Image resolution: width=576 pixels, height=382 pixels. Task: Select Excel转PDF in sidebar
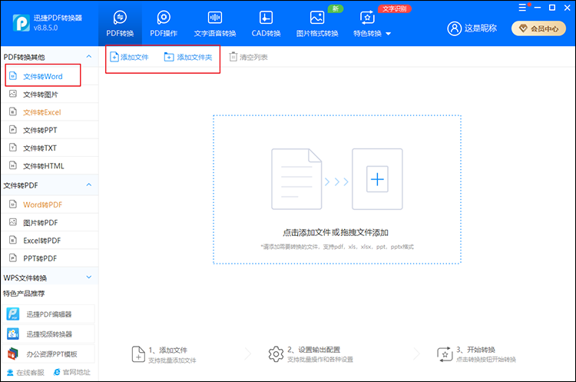[x=50, y=241]
